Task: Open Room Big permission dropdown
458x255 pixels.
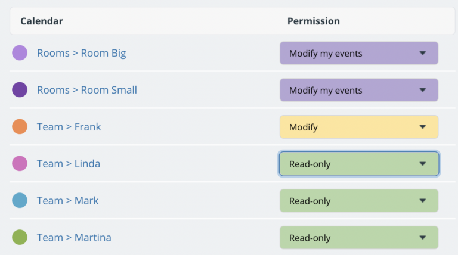Action: (x=359, y=54)
